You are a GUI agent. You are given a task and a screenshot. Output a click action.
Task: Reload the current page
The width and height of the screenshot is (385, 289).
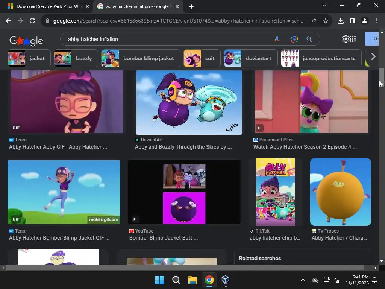[32, 21]
